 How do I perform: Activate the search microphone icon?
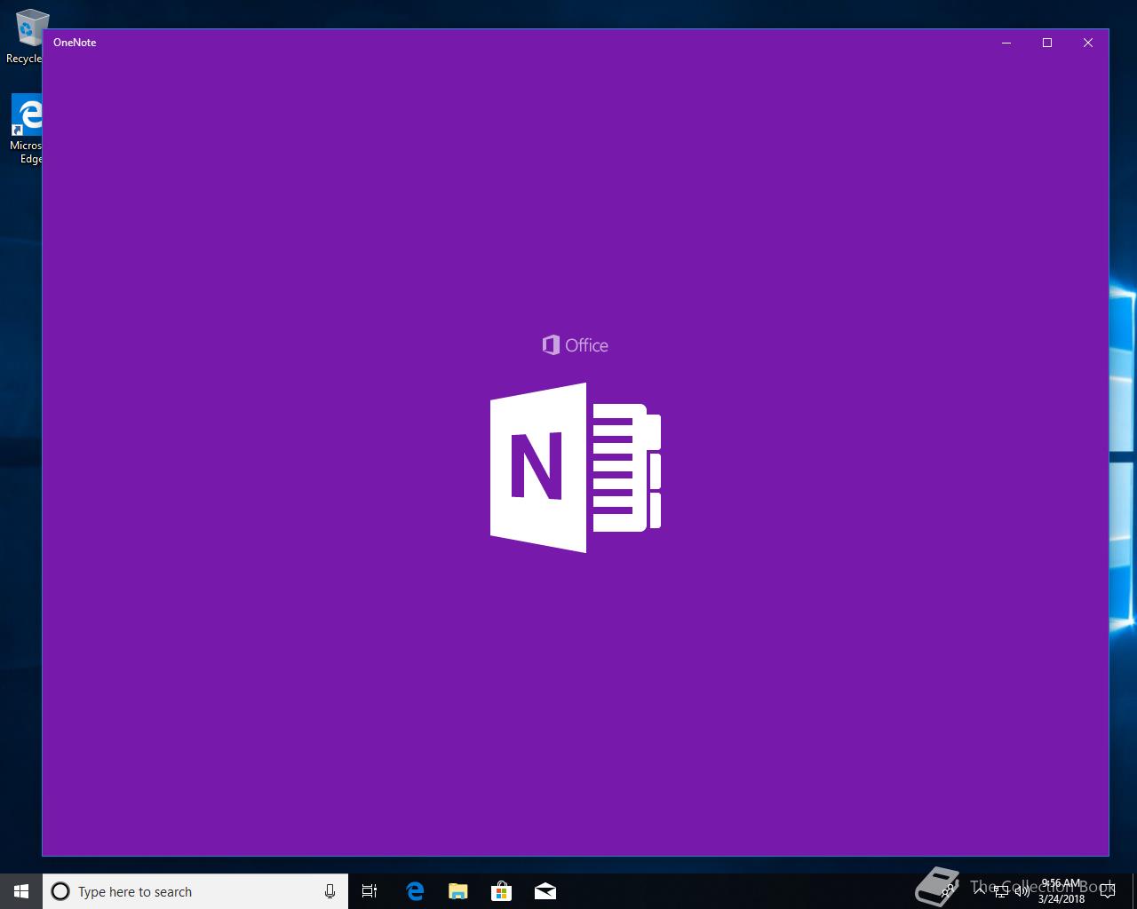[x=330, y=891]
